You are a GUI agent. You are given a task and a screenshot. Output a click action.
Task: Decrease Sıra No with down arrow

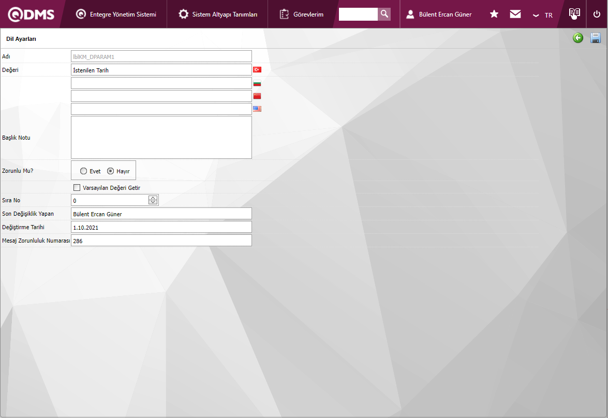tap(153, 202)
